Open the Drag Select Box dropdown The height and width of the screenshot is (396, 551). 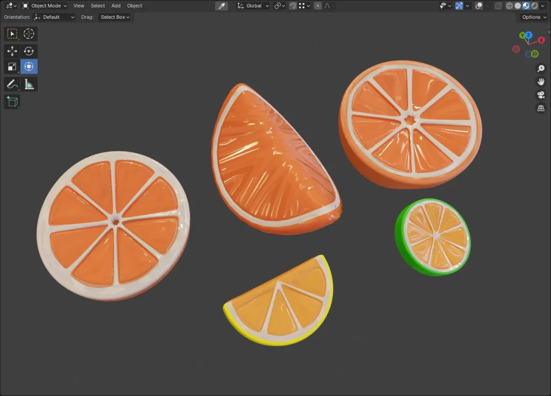(115, 17)
